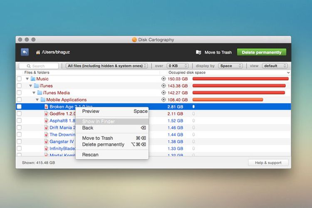312x208 pixels.
Task: Click the 1.33 GB size value
Action: point(175,149)
